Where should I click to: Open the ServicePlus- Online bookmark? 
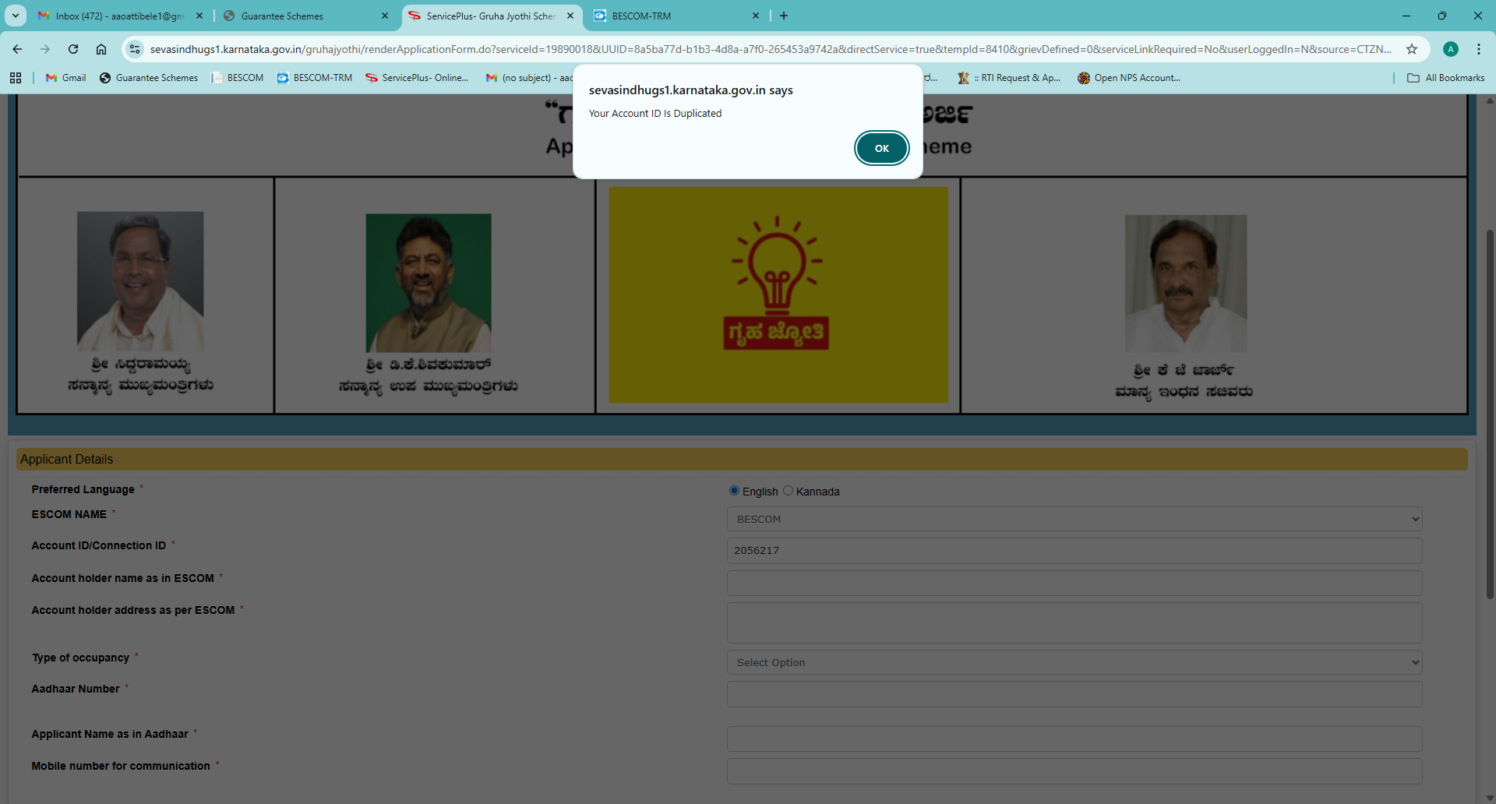(417, 78)
